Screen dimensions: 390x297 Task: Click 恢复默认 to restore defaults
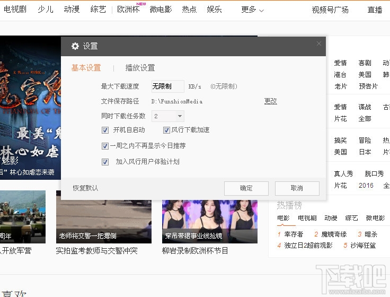[85, 188]
